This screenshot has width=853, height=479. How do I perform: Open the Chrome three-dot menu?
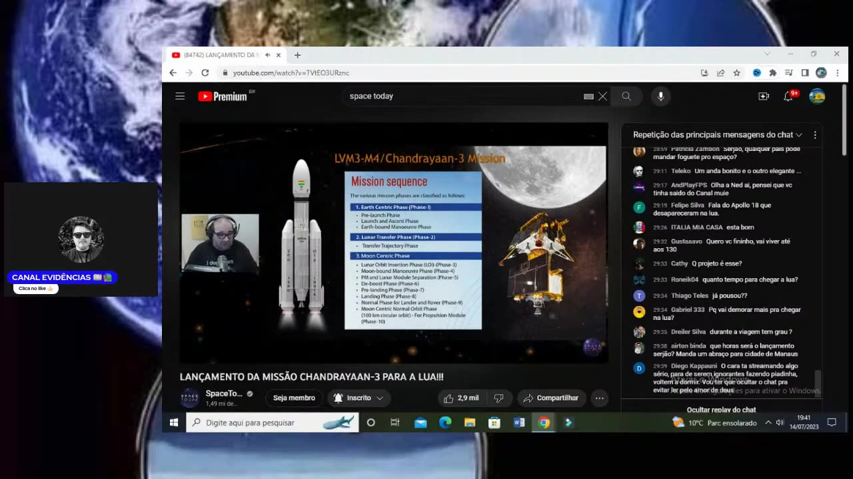click(x=837, y=73)
